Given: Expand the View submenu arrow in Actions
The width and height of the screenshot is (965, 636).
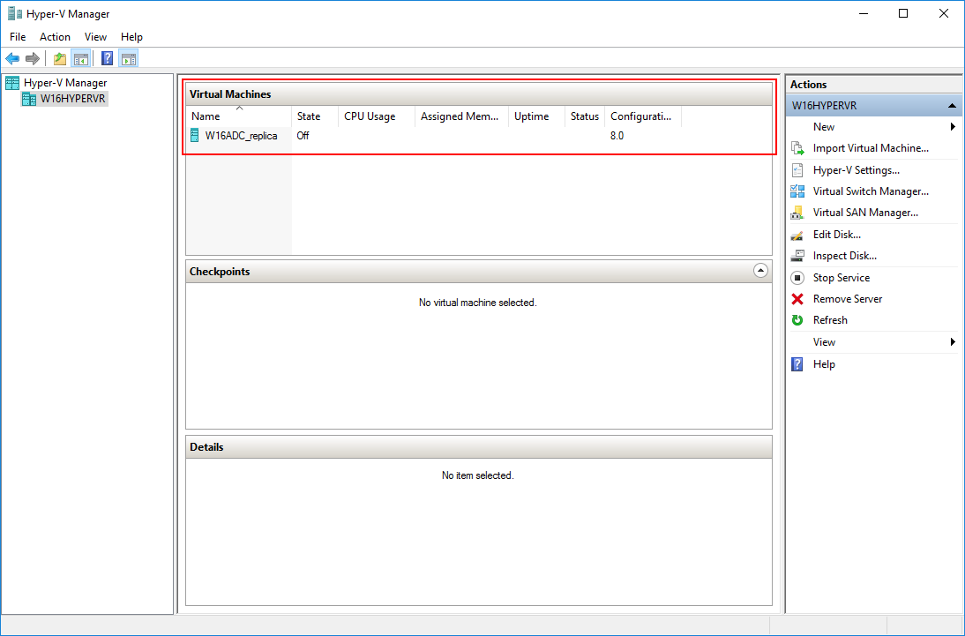Looking at the screenshot, I should click(x=953, y=342).
